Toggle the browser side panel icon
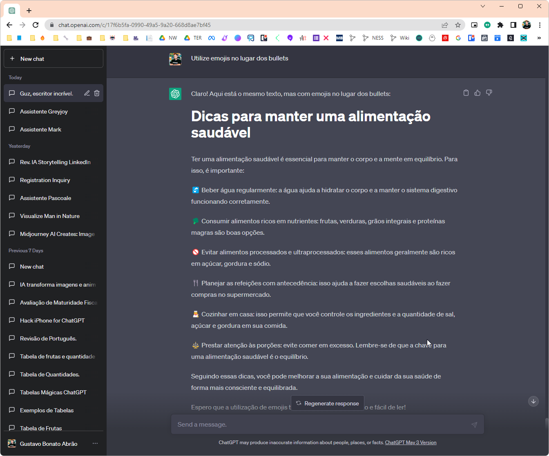Viewport: 549px width, 456px height. click(x=513, y=25)
